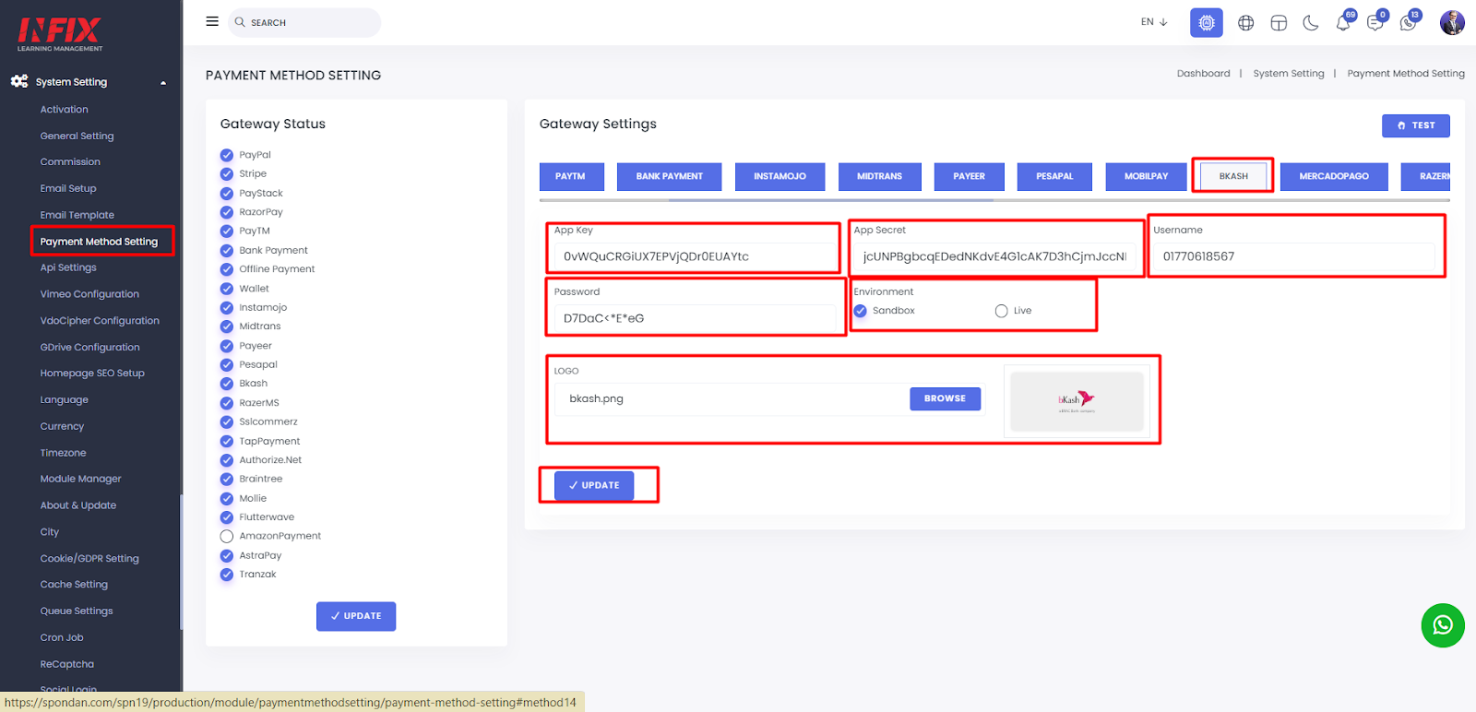Toggle the Wallet checkbox
1476x712 pixels.
tap(227, 289)
